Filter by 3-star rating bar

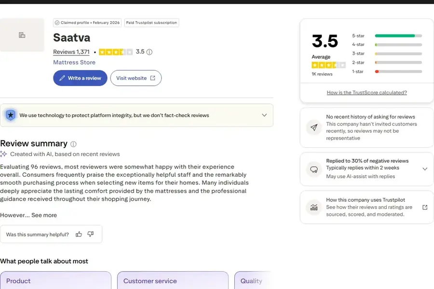[x=387, y=53]
